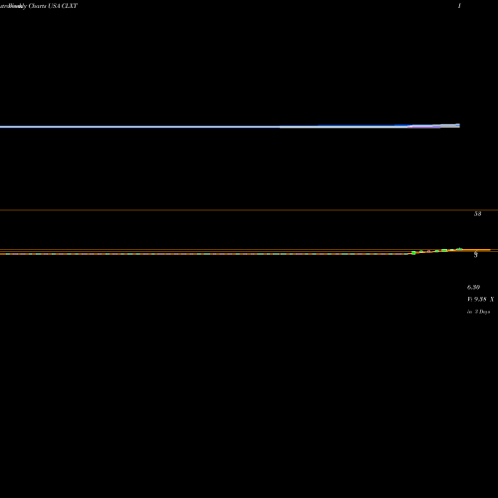Image resolution: width=498 pixels, height=498 pixels.
Task: Click the "Days" caption under the volume
Action: pos(484,312)
